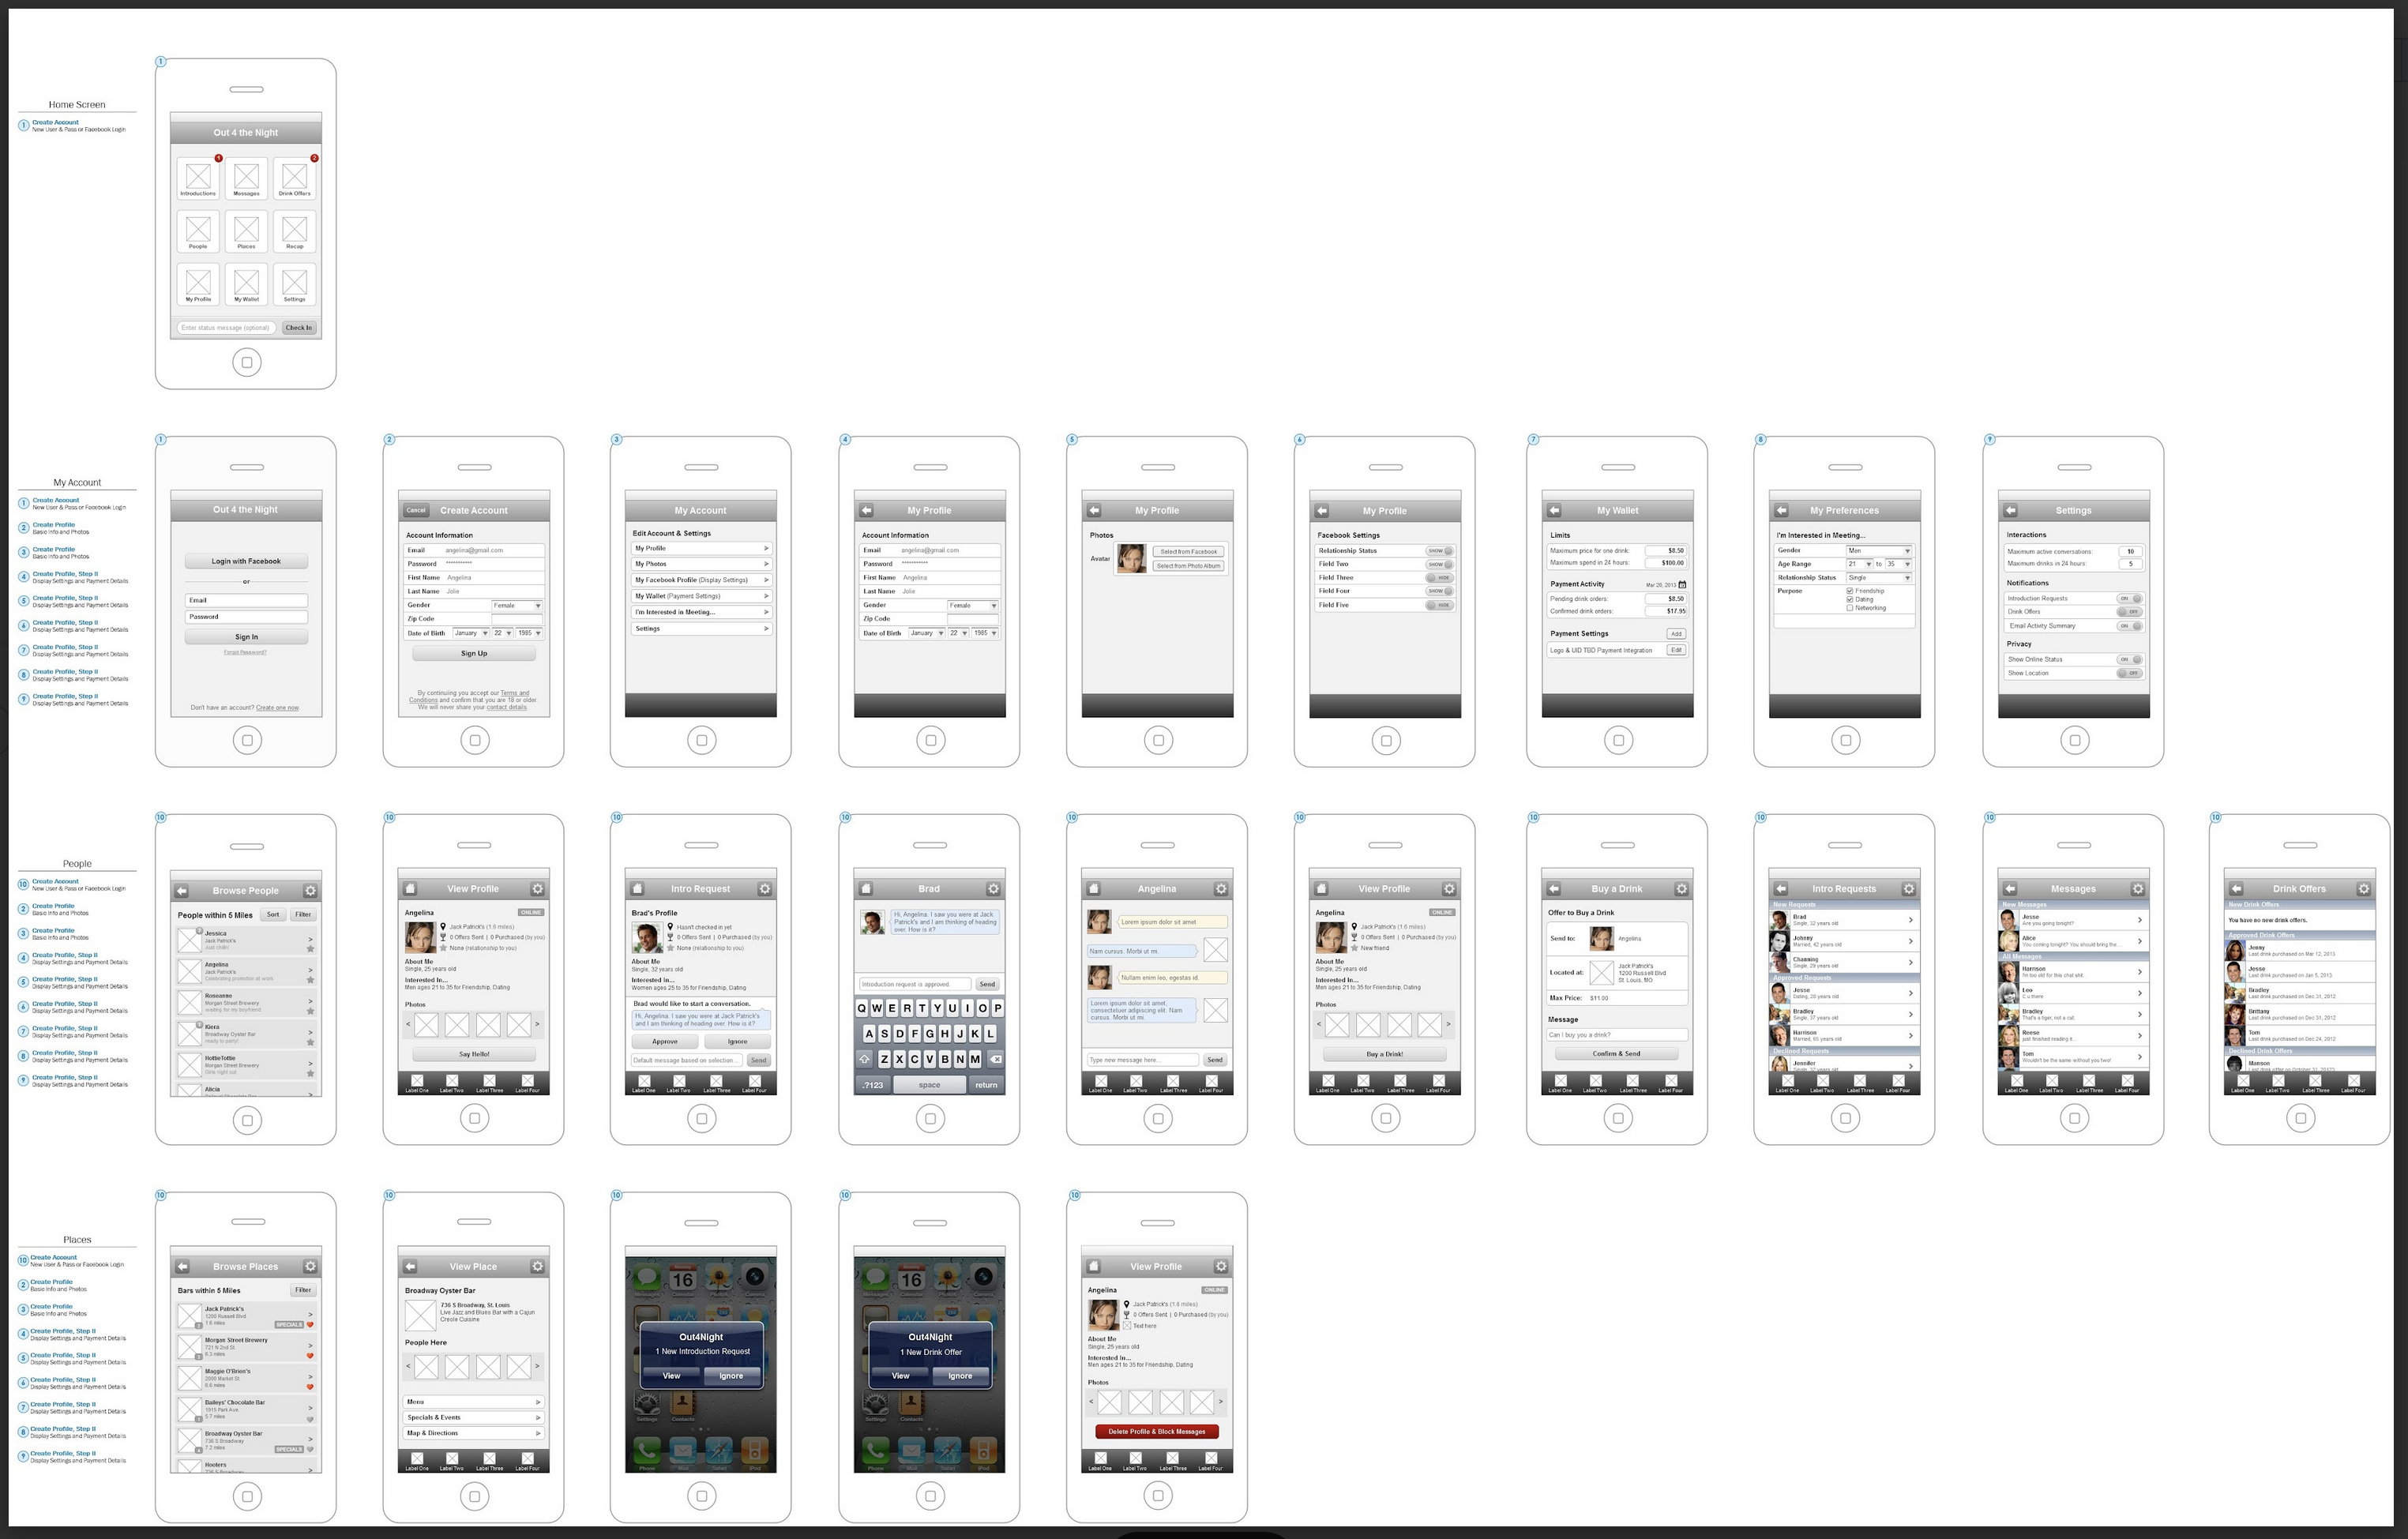The image size is (2408, 1539).
Task: Open the People icon on the home screen
Action: 198,231
